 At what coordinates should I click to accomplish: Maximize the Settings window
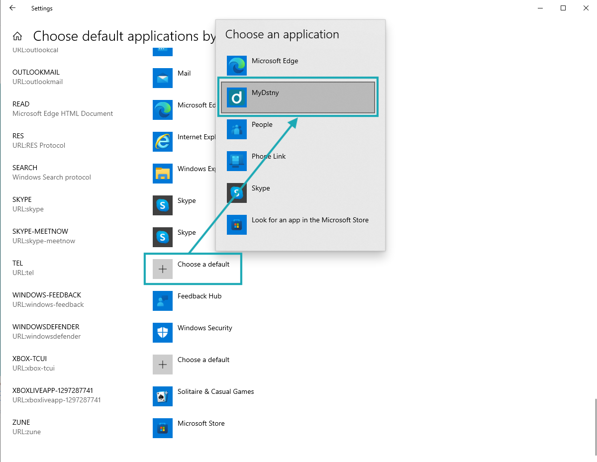(x=563, y=8)
